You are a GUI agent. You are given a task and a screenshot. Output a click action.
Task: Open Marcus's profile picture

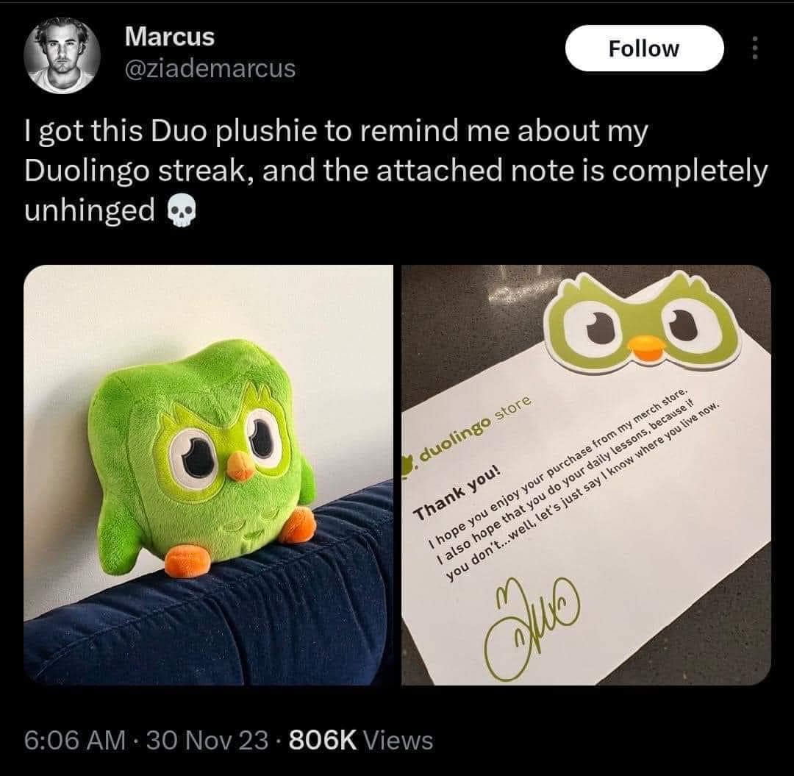pos(62,56)
